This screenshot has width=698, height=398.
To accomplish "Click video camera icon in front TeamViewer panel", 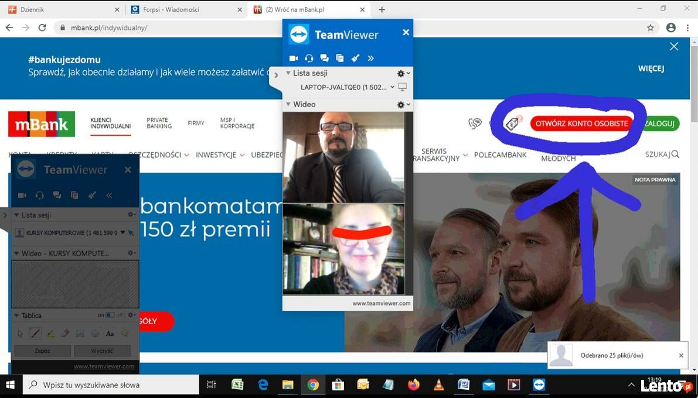I will 294,59.
